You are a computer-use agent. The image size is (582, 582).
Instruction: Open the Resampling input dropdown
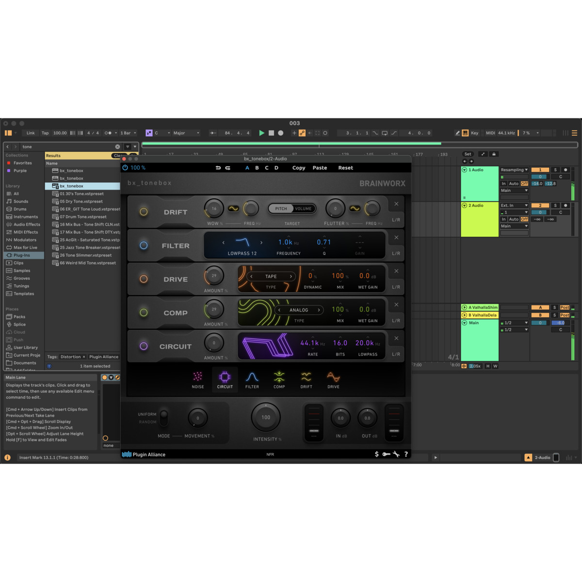514,170
